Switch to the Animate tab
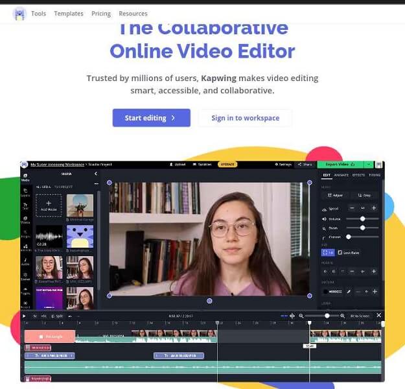The height and width of the screenshot is (389, 405). [x=341, y=175]
